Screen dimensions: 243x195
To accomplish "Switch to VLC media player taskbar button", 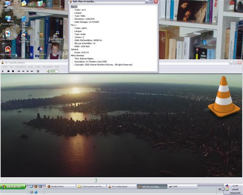I will coord(121,187).
